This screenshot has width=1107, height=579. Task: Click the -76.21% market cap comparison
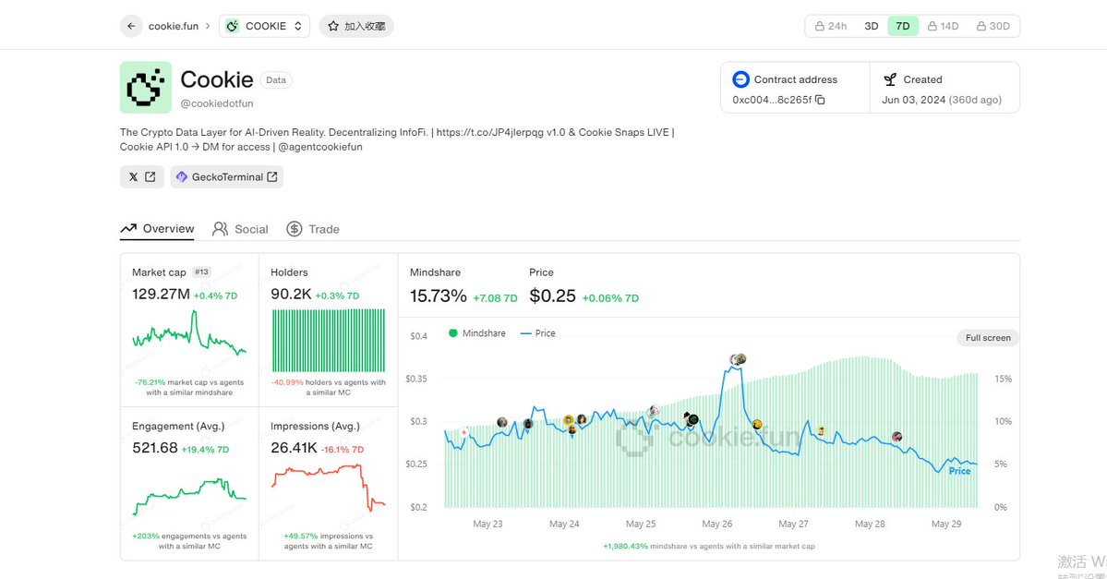pos(189,387)
